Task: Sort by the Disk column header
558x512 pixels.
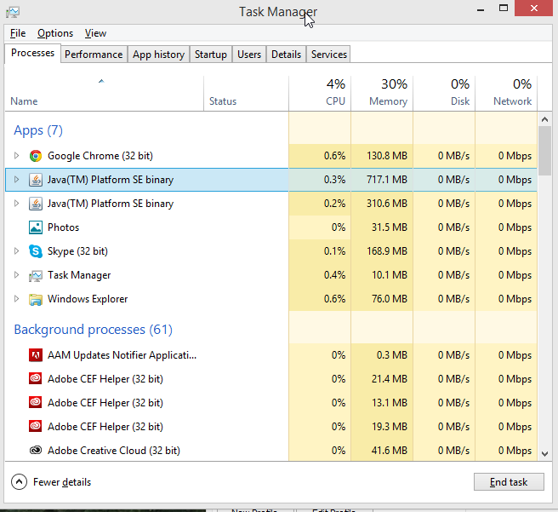Action: (444, 94)
